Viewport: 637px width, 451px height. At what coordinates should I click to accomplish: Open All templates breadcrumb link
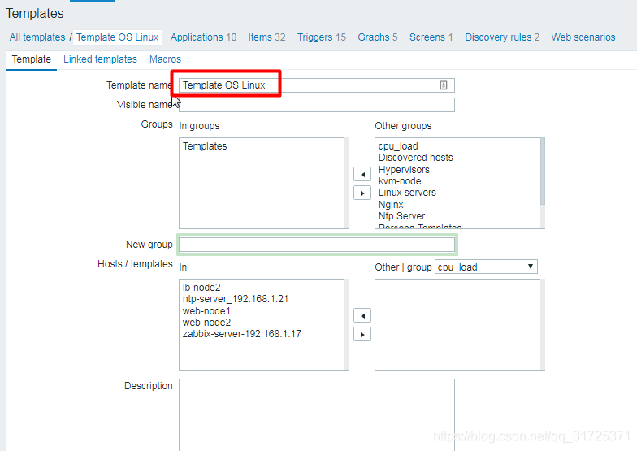pos(37,37)
